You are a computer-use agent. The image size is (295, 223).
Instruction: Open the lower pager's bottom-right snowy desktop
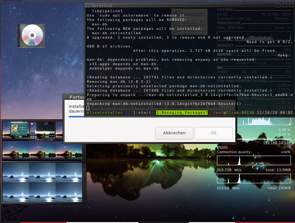(x=69, y=192)
